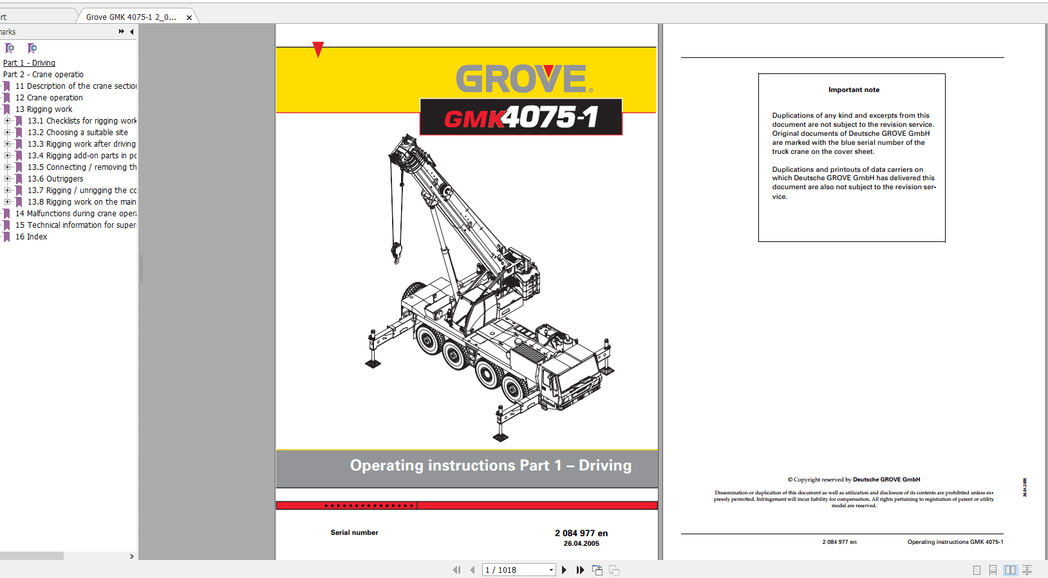Viewport: 1048px width, 578px height.
Task: Click bookmark icon next to 16 Index
Action: coord(6,237)
